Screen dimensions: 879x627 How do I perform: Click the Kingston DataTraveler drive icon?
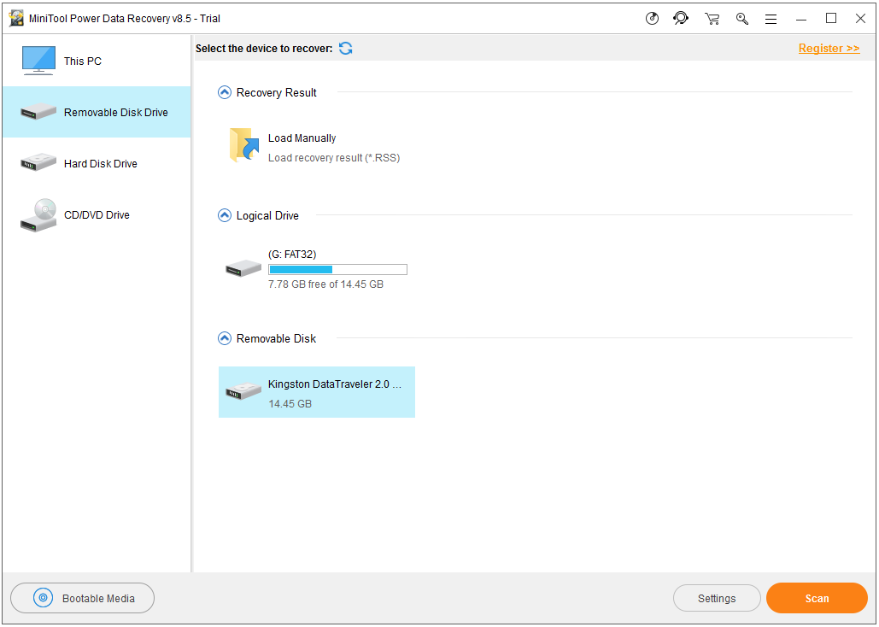(243, 390)
